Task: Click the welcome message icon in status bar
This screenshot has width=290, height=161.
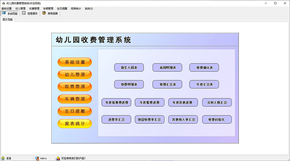Action: pos(58,158)
